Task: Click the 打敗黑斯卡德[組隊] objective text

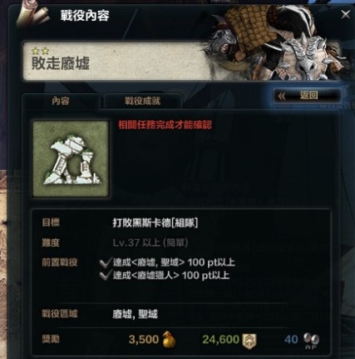Action: tap(155, 222)
